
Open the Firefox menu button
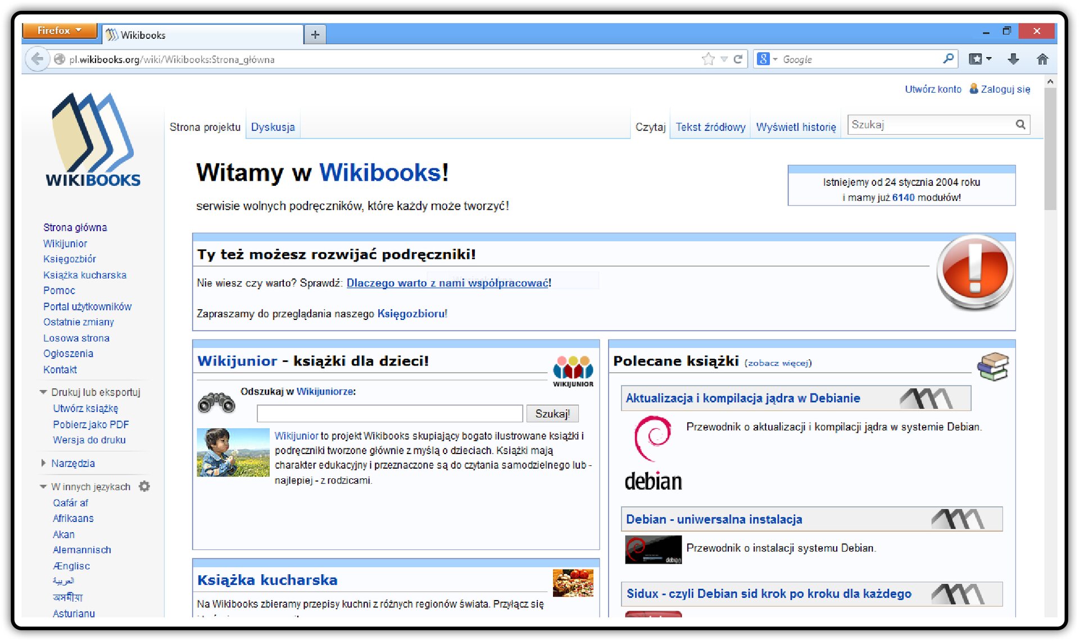point(60,30)
